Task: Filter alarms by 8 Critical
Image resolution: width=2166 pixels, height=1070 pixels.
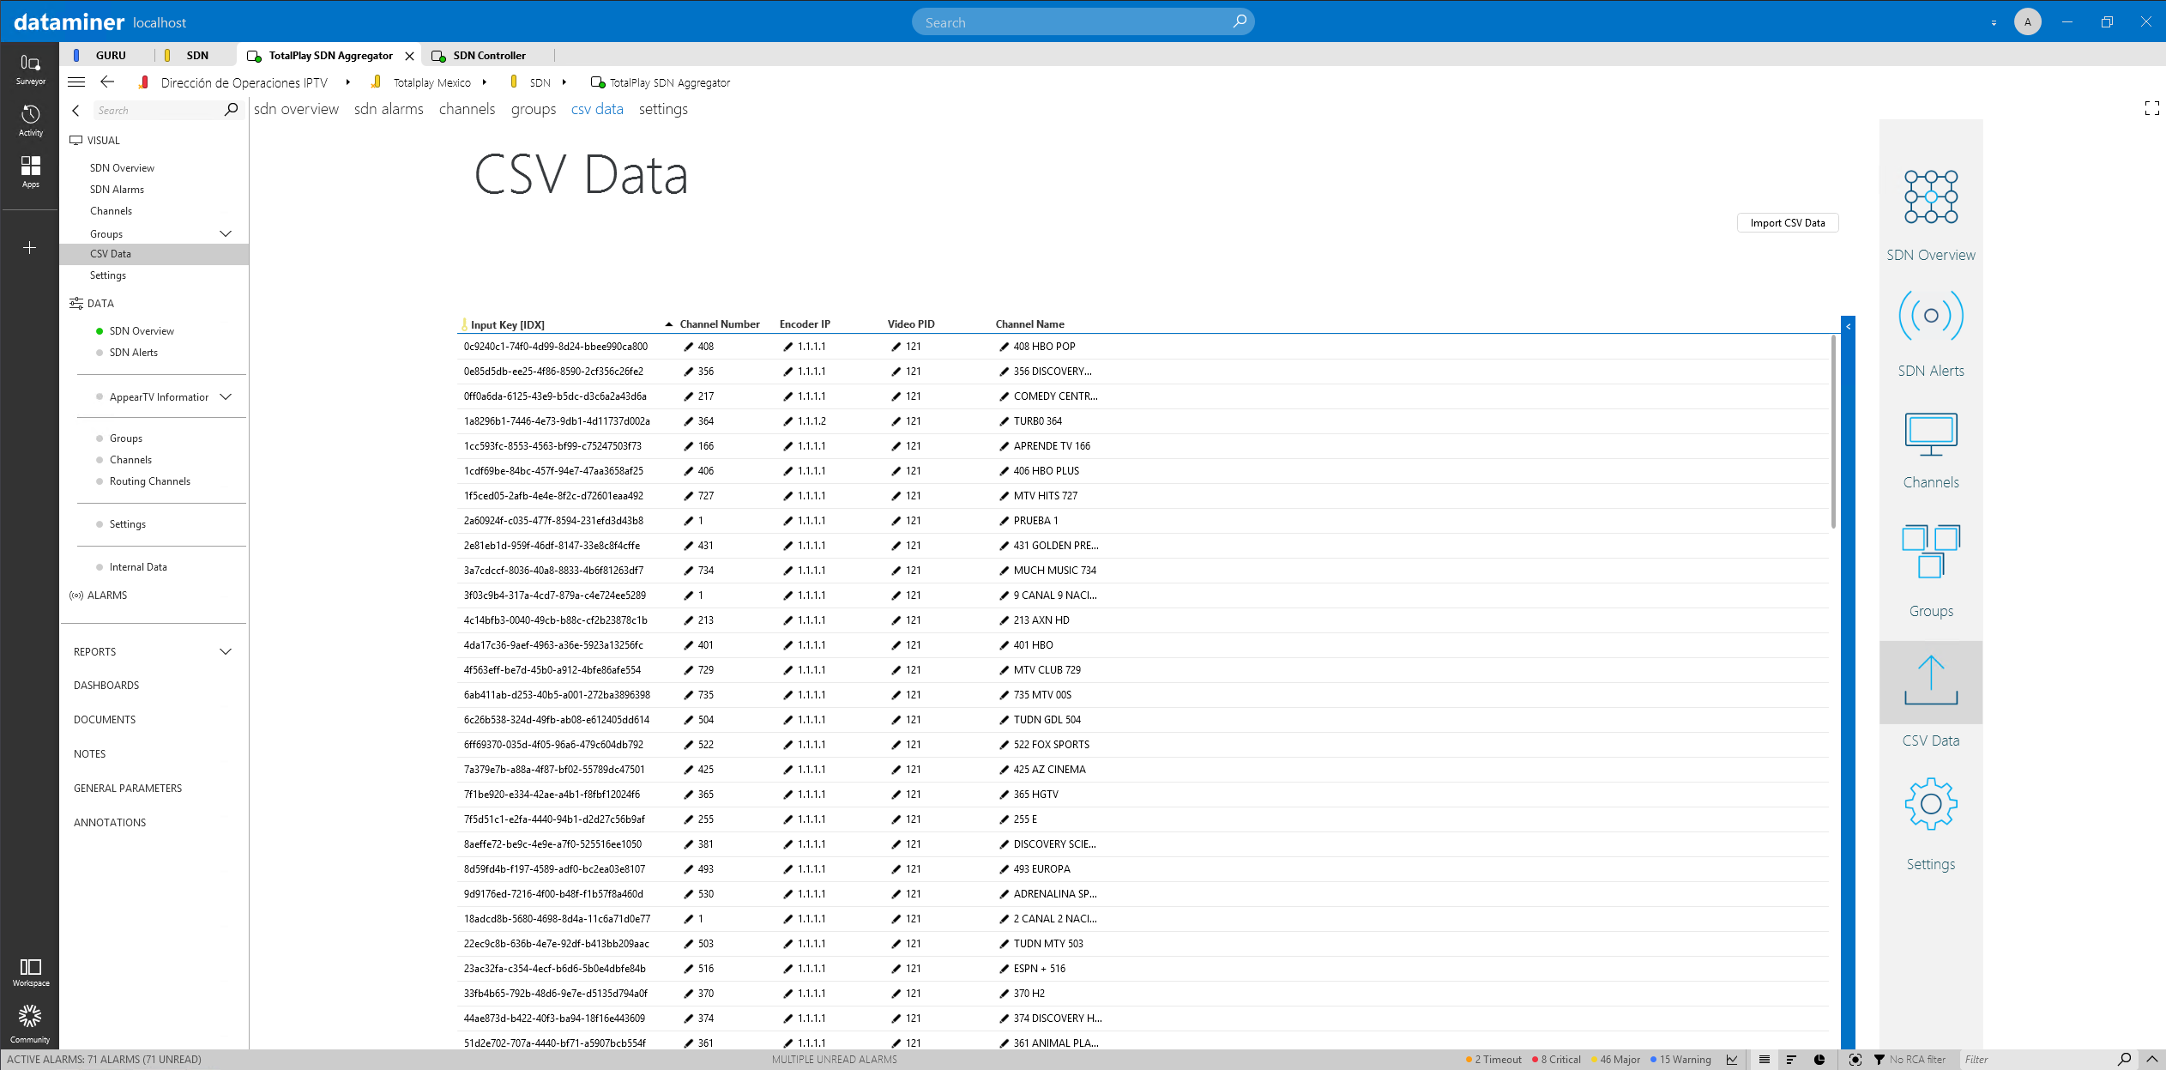Action: (x=1556, y=1060)
